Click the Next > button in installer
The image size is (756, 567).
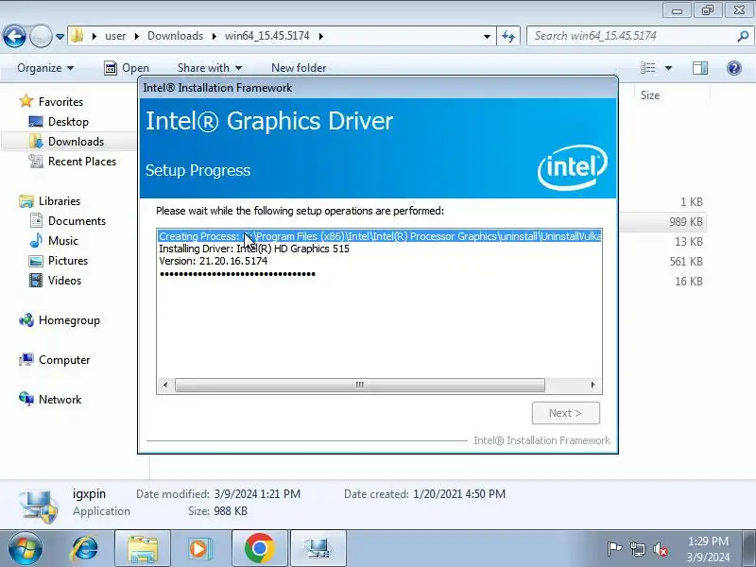[565, 413]
